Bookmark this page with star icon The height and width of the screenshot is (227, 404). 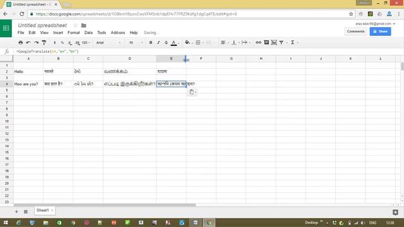(351, 14)
